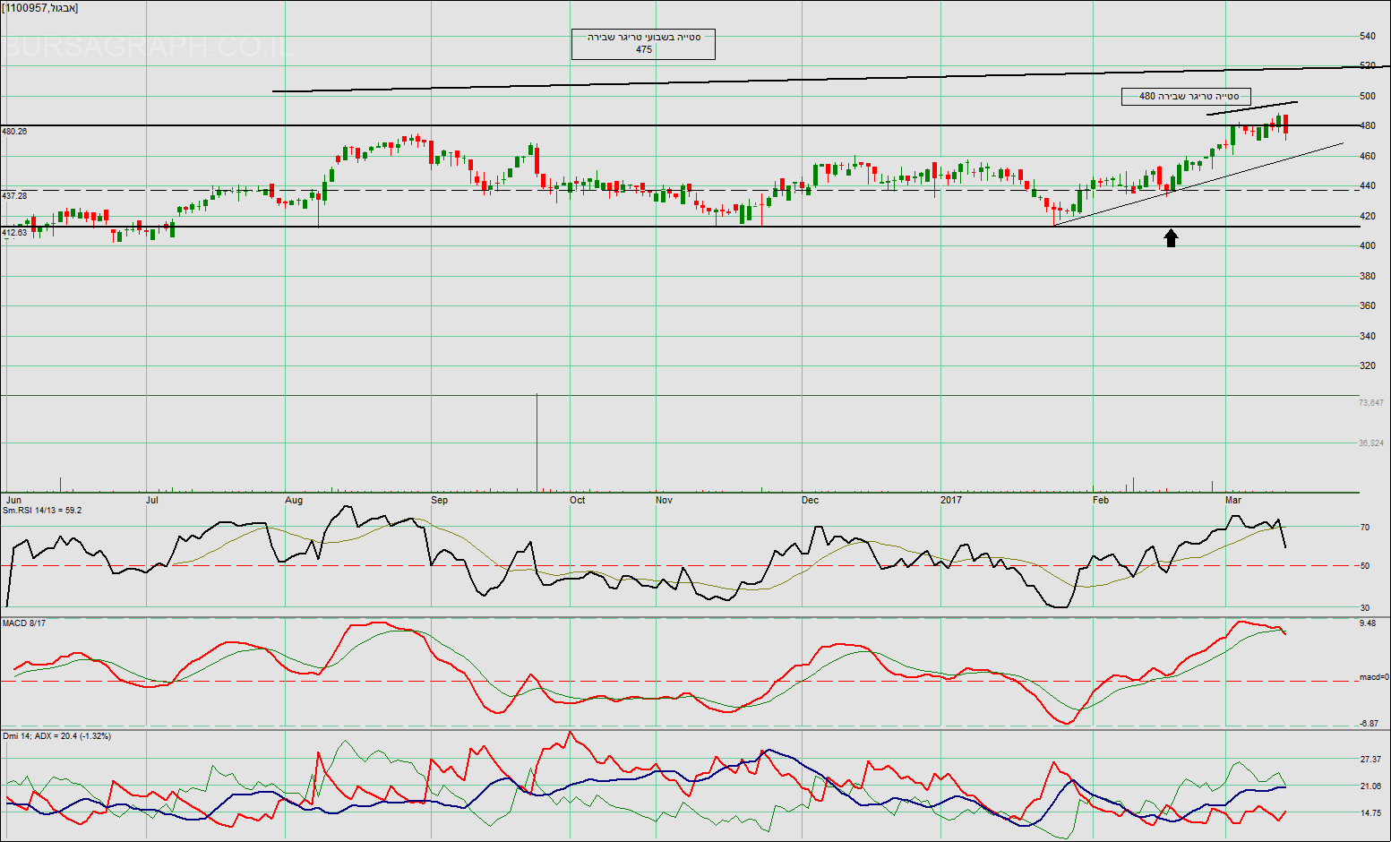The height and width of the screenshot is (842, 1391).
Task: Select the 412.63 support line label
Action: tap(14, 233)
